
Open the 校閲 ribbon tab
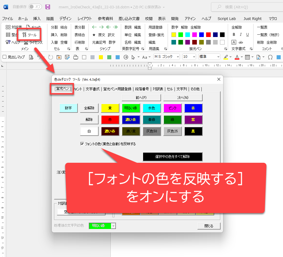[149, 19]
